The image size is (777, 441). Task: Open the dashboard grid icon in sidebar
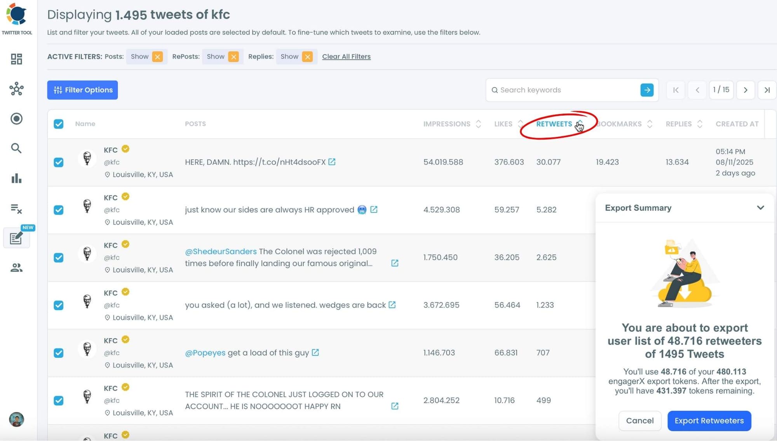pos(16,59)
